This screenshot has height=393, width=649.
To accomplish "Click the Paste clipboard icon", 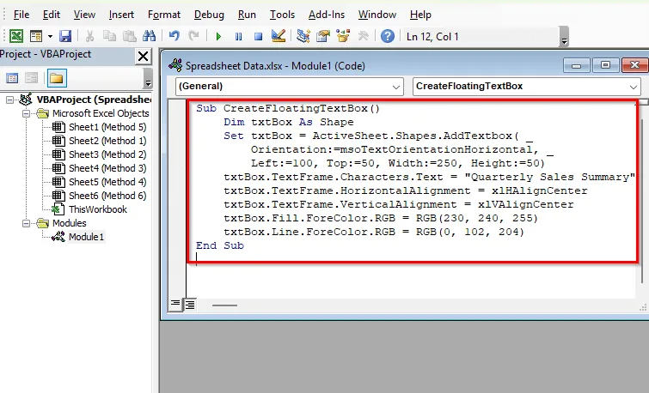I will coord(129,36).
